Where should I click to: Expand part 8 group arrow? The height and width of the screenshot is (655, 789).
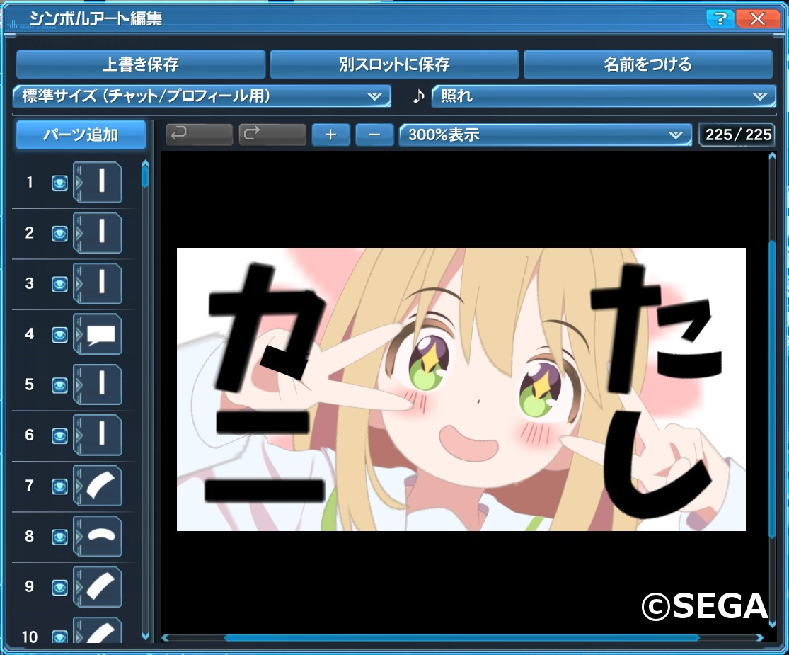(79, 537)
